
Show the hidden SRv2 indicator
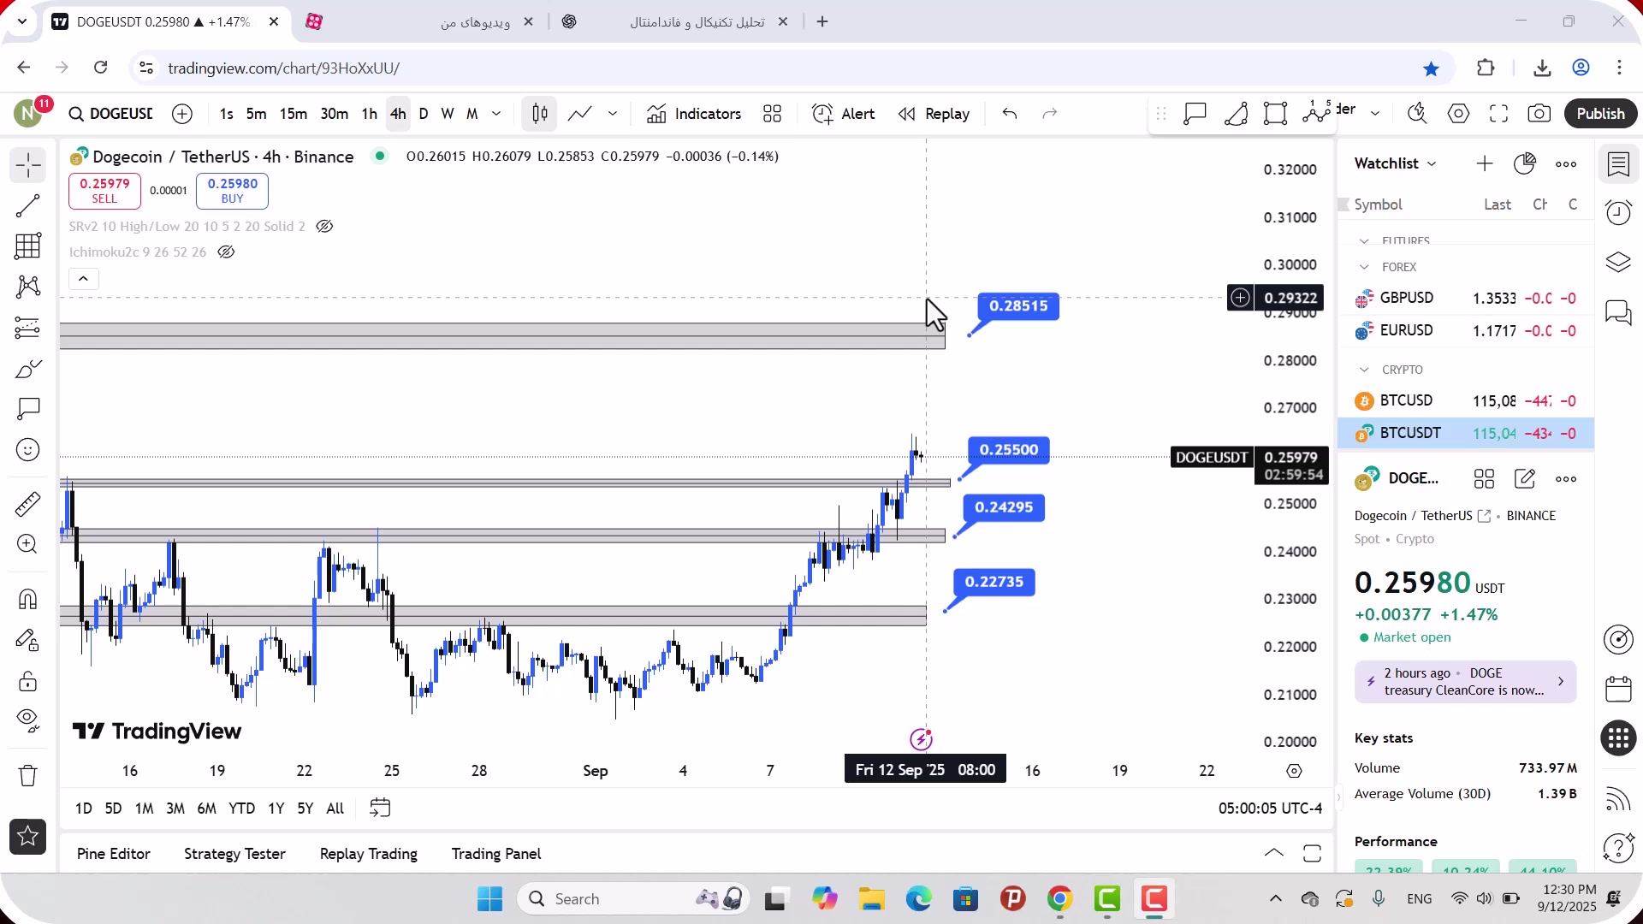point(324,227)
